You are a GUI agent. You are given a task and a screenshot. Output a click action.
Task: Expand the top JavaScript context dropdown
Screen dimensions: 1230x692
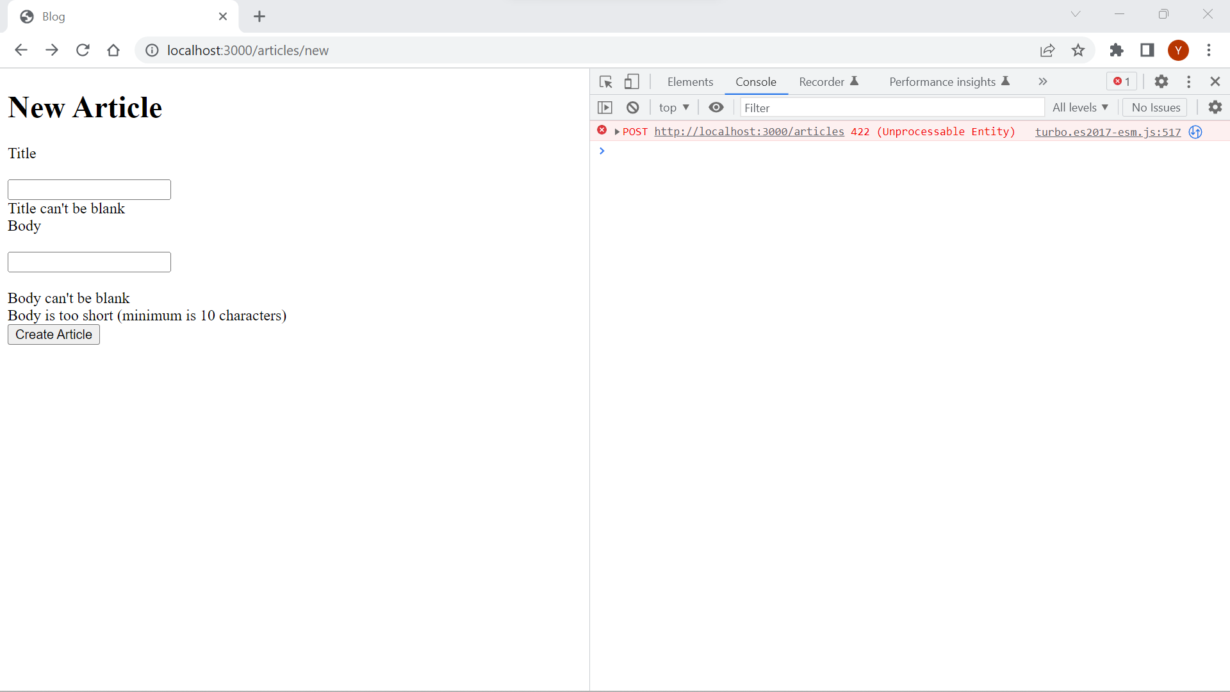coord(674,108)
